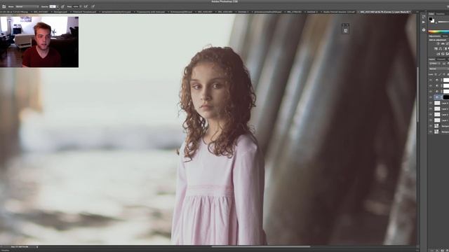Switch to the Styles panel tab
Viewport: 449px width, 252px height.
(x=445, y=36)
